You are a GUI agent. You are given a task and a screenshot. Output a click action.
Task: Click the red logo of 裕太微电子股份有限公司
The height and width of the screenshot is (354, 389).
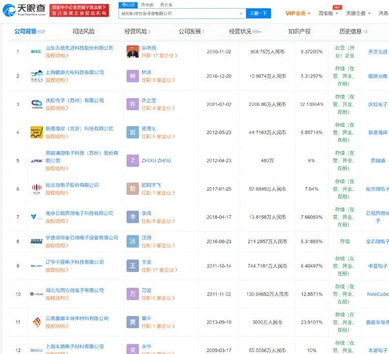tap(37, 189)
